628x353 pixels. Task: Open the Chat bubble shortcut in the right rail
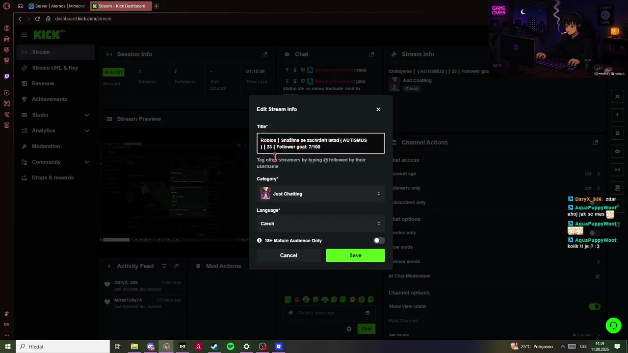[x=618, y=151]
